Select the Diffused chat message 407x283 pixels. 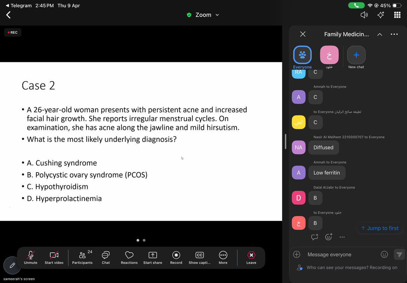(323, 147)
